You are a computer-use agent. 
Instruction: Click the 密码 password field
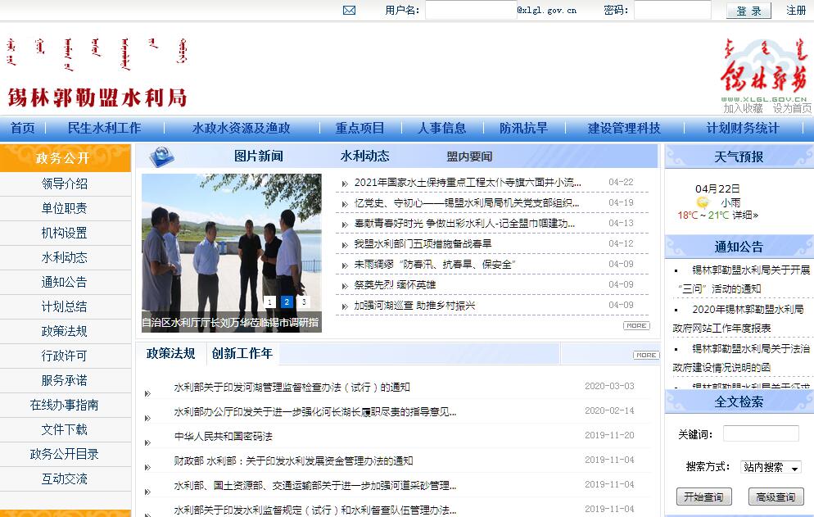(672, 11)
